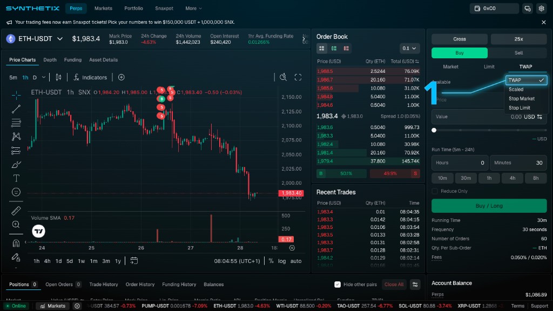Select the crosshair cursor tool
The image size is (553, 311).
tap(16, 95)
